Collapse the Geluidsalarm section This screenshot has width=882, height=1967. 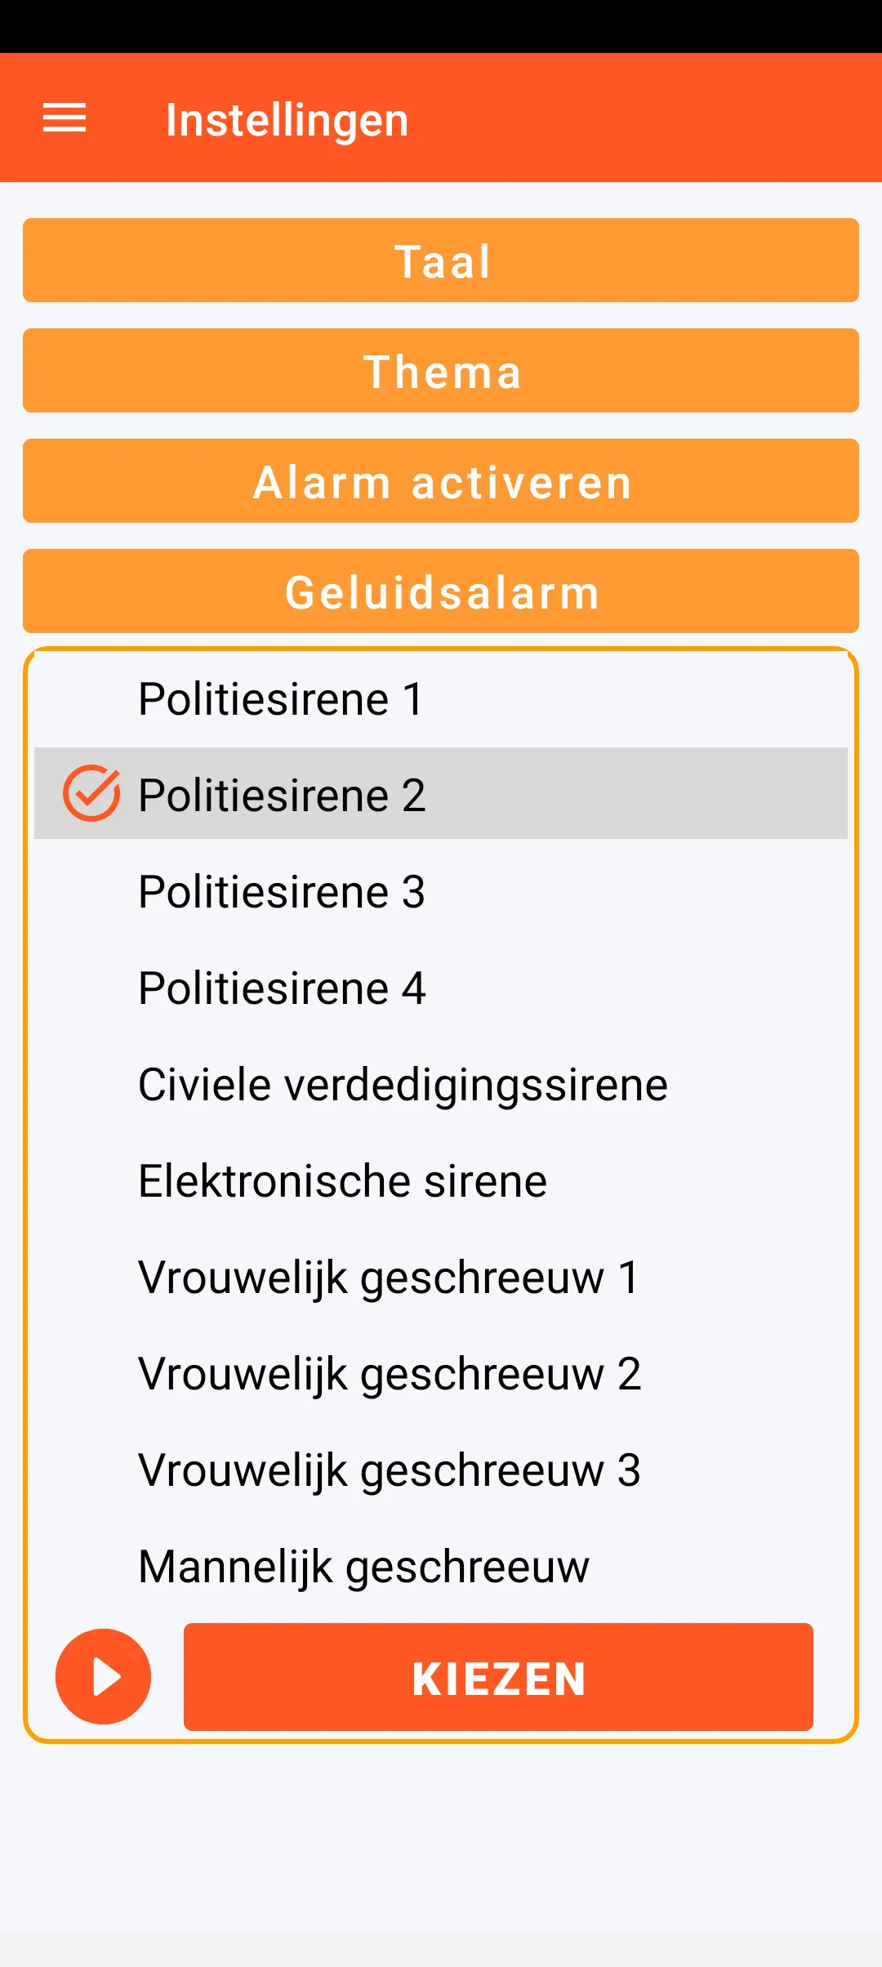441,591
